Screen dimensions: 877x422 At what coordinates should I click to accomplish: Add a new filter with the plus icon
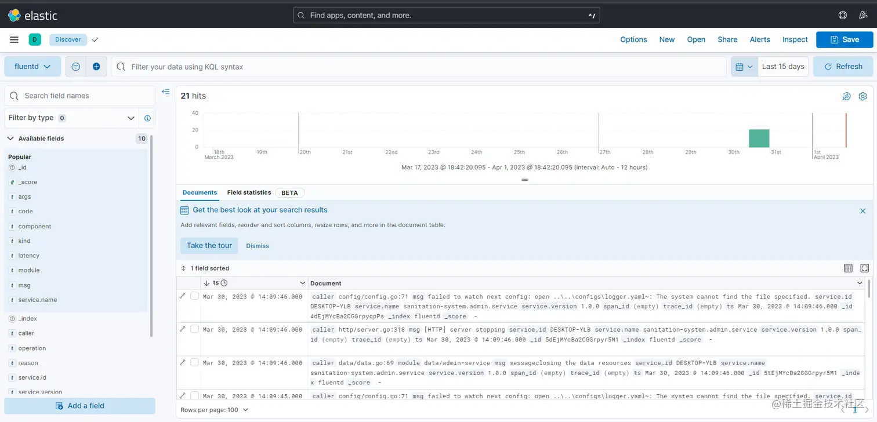coord(96,66)
